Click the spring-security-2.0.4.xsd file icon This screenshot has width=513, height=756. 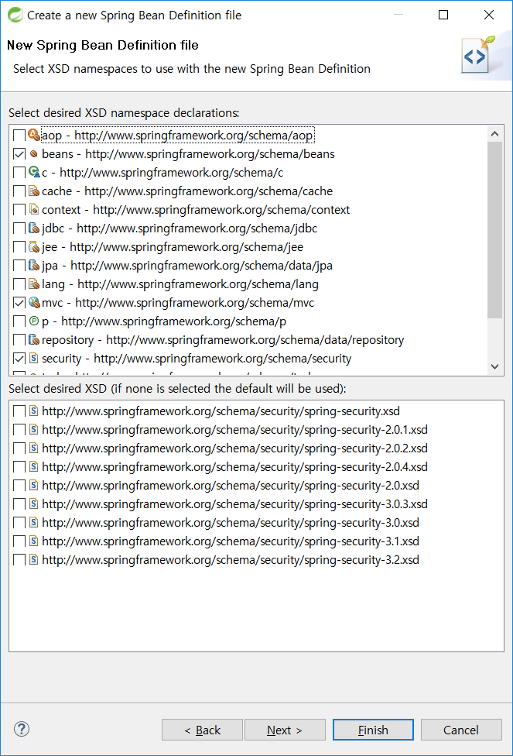pyautogui.click(x=34, y=467)
